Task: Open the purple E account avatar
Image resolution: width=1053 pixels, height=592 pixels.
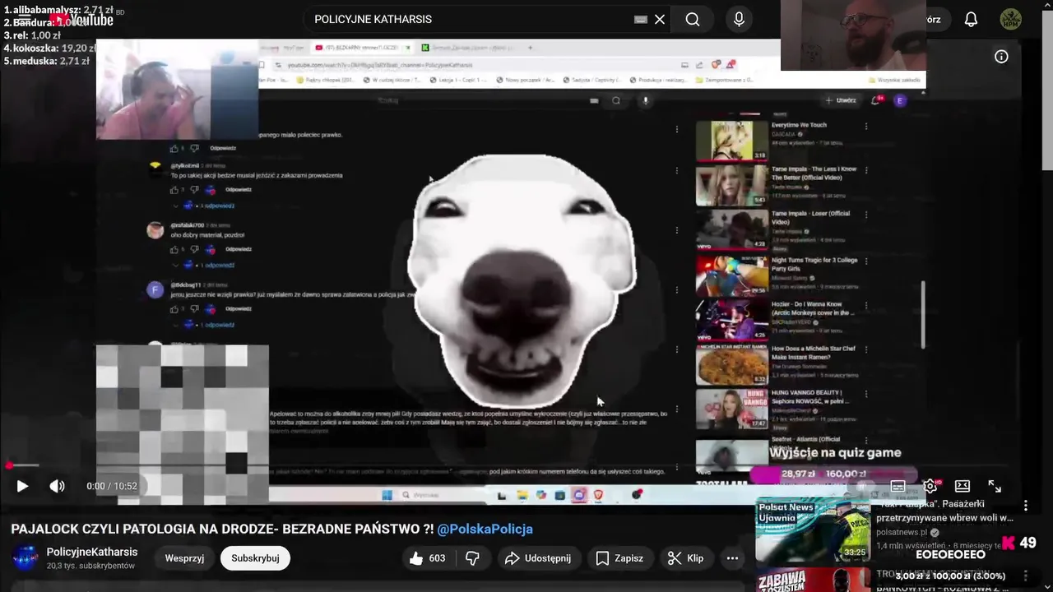Action: tap(900, 100)
